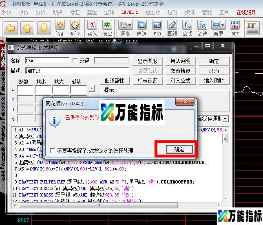
Task: Click the password input field
Action: click(x=111, y=61)
